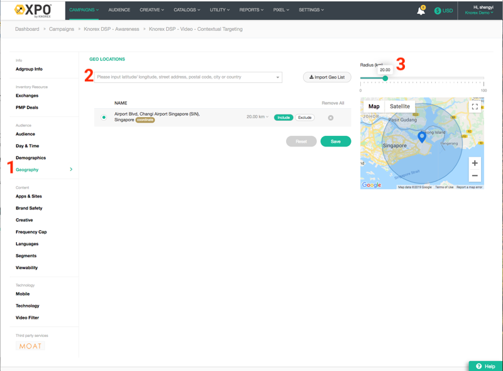This screenshot has width=503, height=371.
Task: Set location targeting to Exclude
Action: tap(305, 118)
